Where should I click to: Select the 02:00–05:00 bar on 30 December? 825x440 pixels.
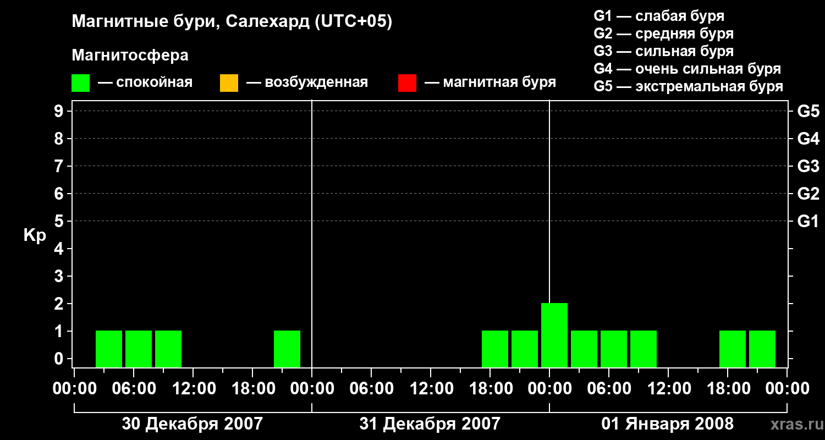click(x=109, y=349)
